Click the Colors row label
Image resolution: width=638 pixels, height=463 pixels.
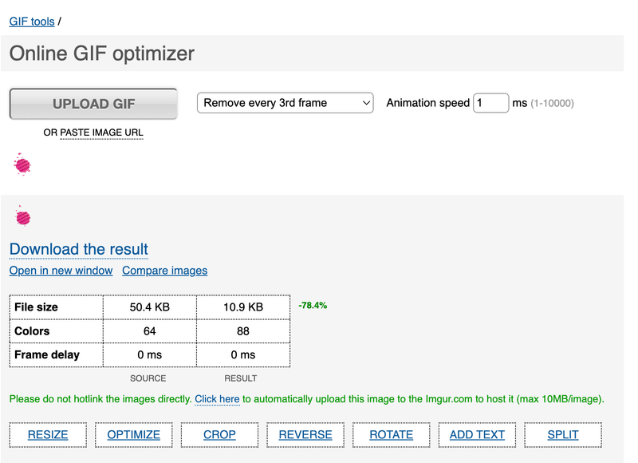(32, 331)
